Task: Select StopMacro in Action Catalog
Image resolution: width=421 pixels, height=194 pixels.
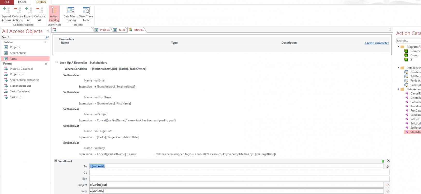Action: pos(412,132)
